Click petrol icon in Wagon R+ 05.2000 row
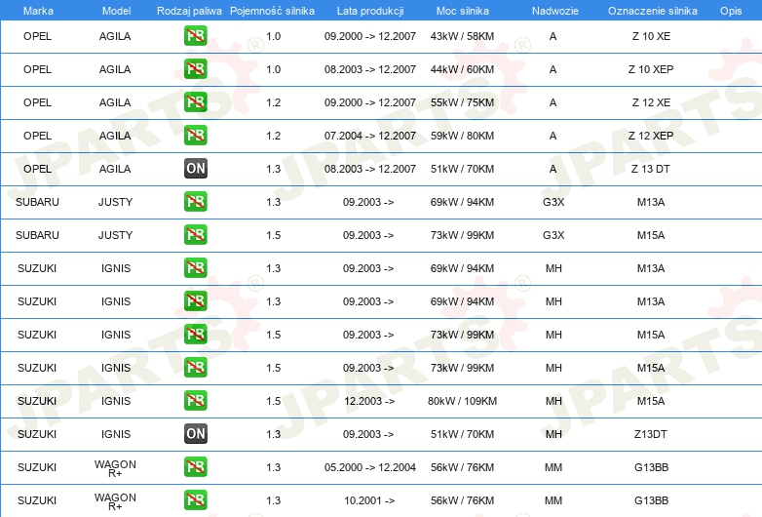The width and height of the screenshot is (762, 517). [x=195, y=467]
